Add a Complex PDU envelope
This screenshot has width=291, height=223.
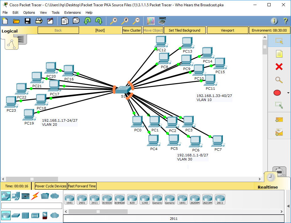coord(279,132)
